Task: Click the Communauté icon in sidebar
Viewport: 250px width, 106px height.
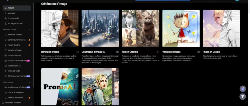Action: pos(6,19)
